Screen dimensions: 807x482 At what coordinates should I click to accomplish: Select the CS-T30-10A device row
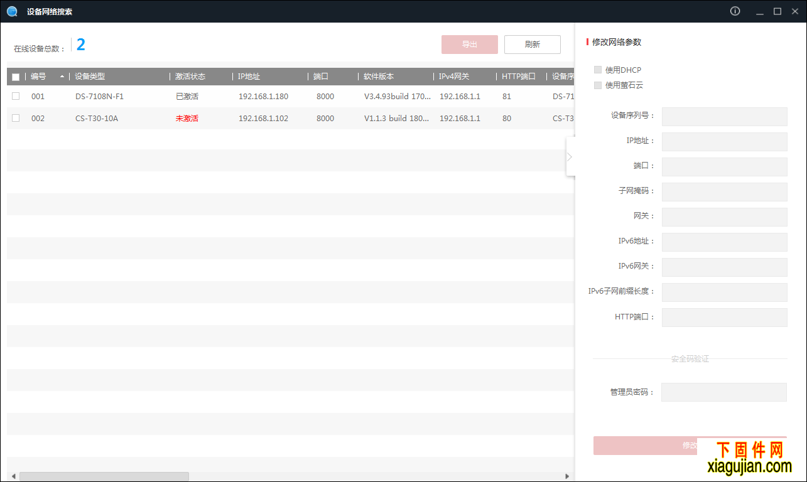290,119
